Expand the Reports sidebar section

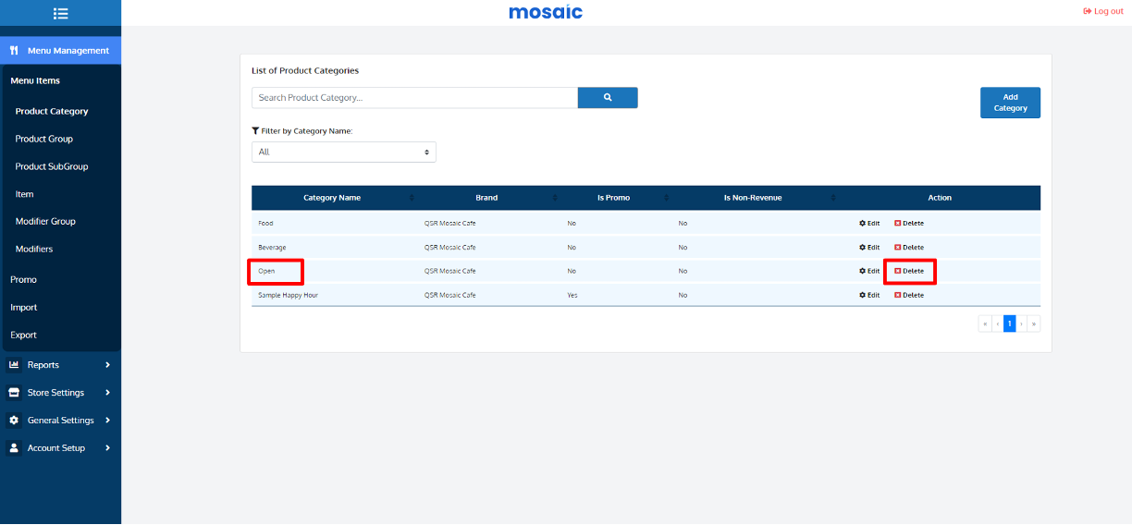(x=60, y=365)
